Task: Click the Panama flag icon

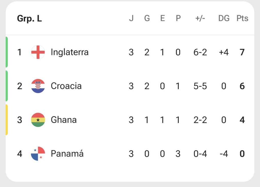Action: click(38, 154)
